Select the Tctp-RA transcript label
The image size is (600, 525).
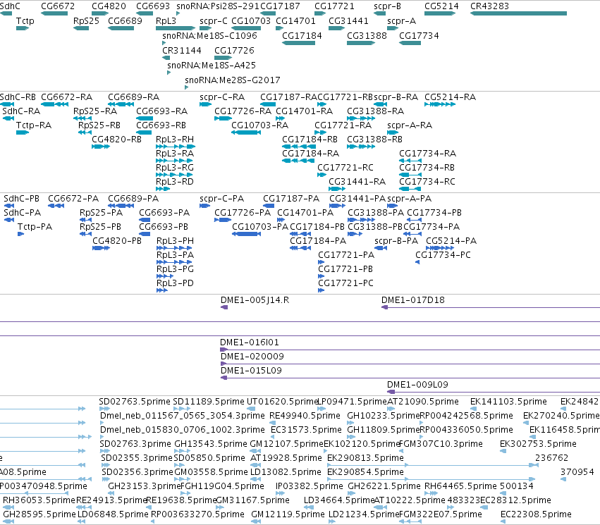34,125
